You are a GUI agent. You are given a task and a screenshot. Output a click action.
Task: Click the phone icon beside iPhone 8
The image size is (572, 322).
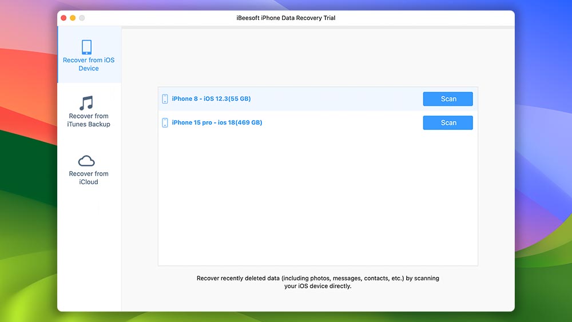pyautogui.click(x=165, y=99)
